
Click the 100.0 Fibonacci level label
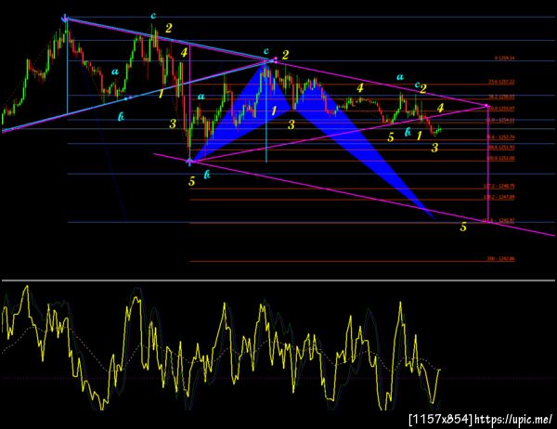501,158
